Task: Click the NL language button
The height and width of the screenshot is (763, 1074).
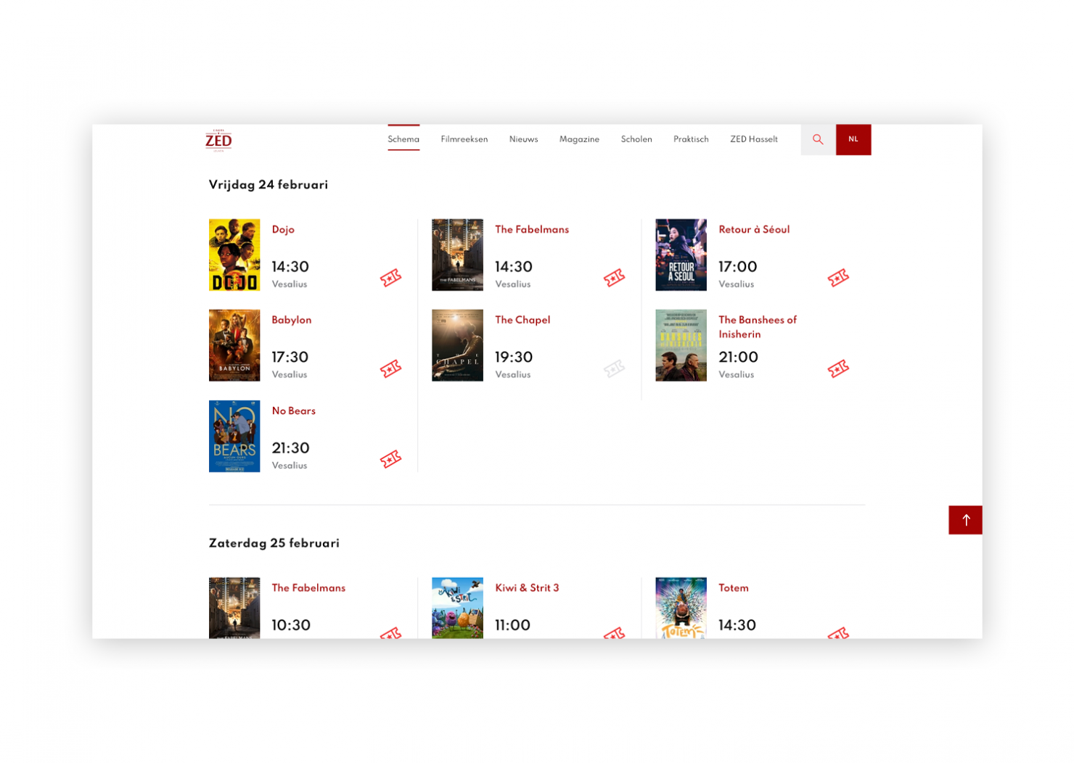Action: [853, 139]
